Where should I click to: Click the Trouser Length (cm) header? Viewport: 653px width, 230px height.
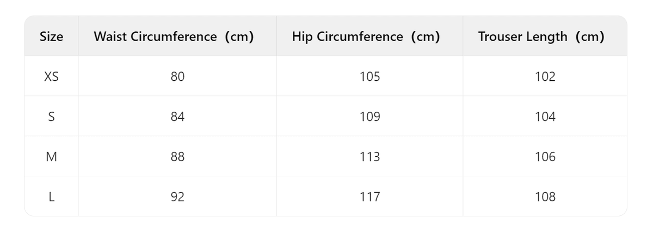click(x=541, y=37)
